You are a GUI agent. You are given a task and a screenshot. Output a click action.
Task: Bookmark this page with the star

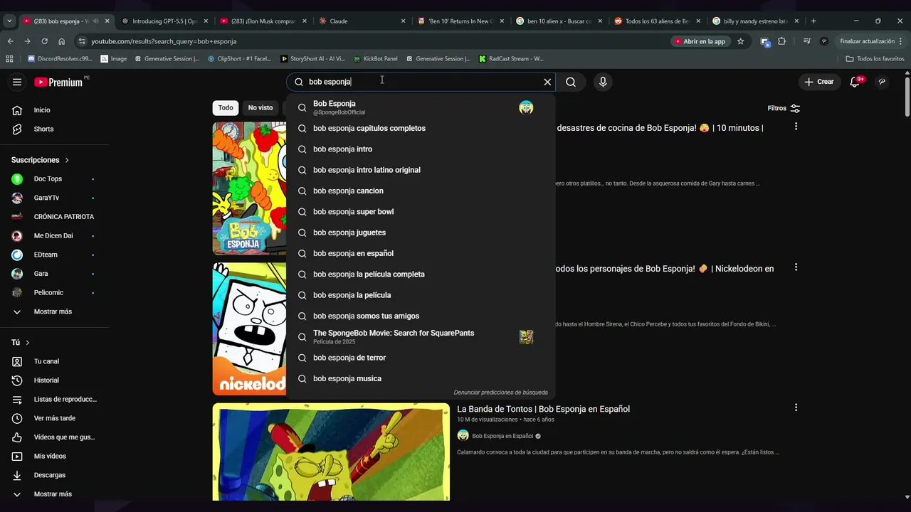point(740,41)
